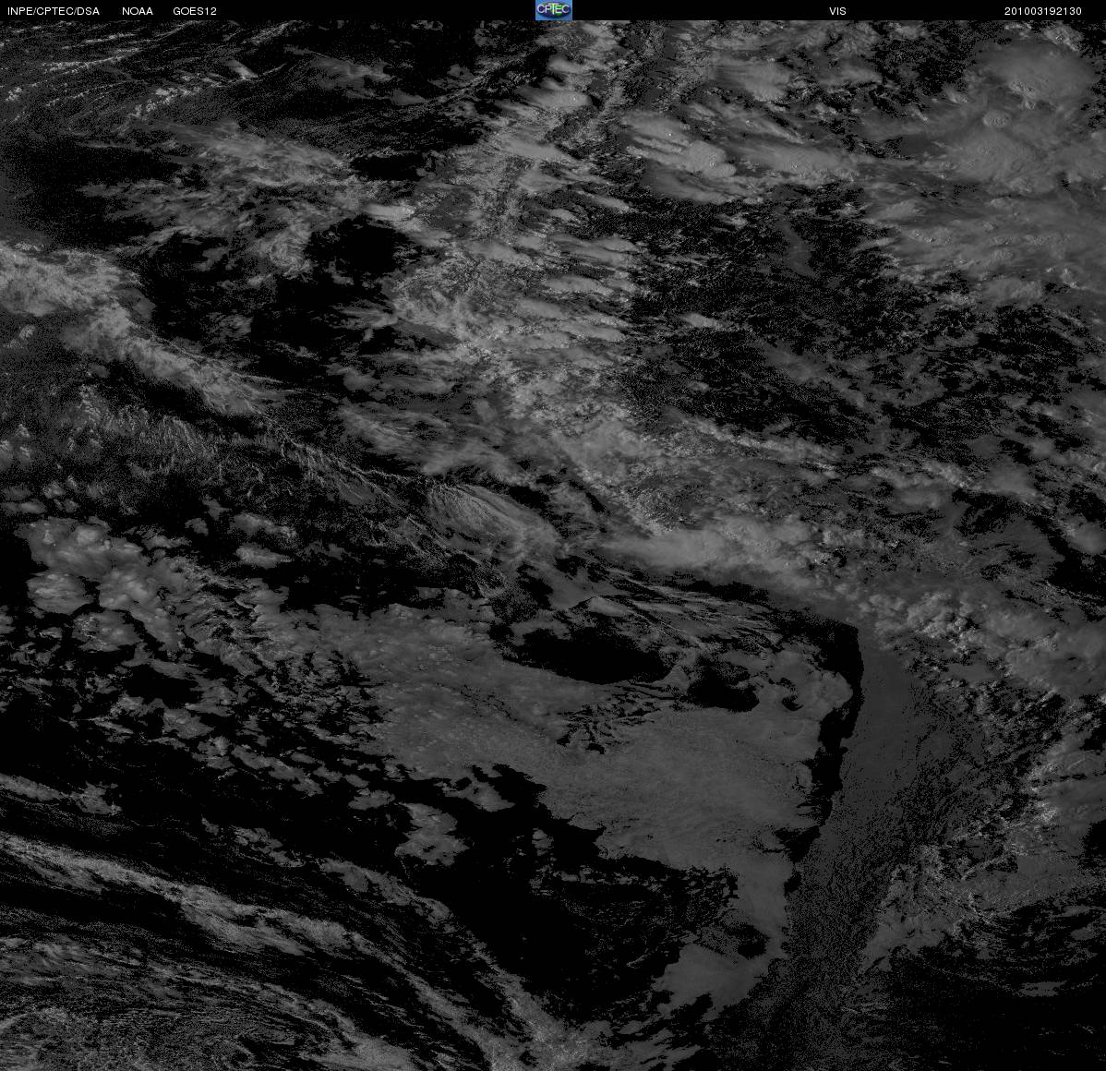Screen dimensions: 1106x1071
Task: Click the GOES12 satellite label
Action: click(x=195, y=11)
